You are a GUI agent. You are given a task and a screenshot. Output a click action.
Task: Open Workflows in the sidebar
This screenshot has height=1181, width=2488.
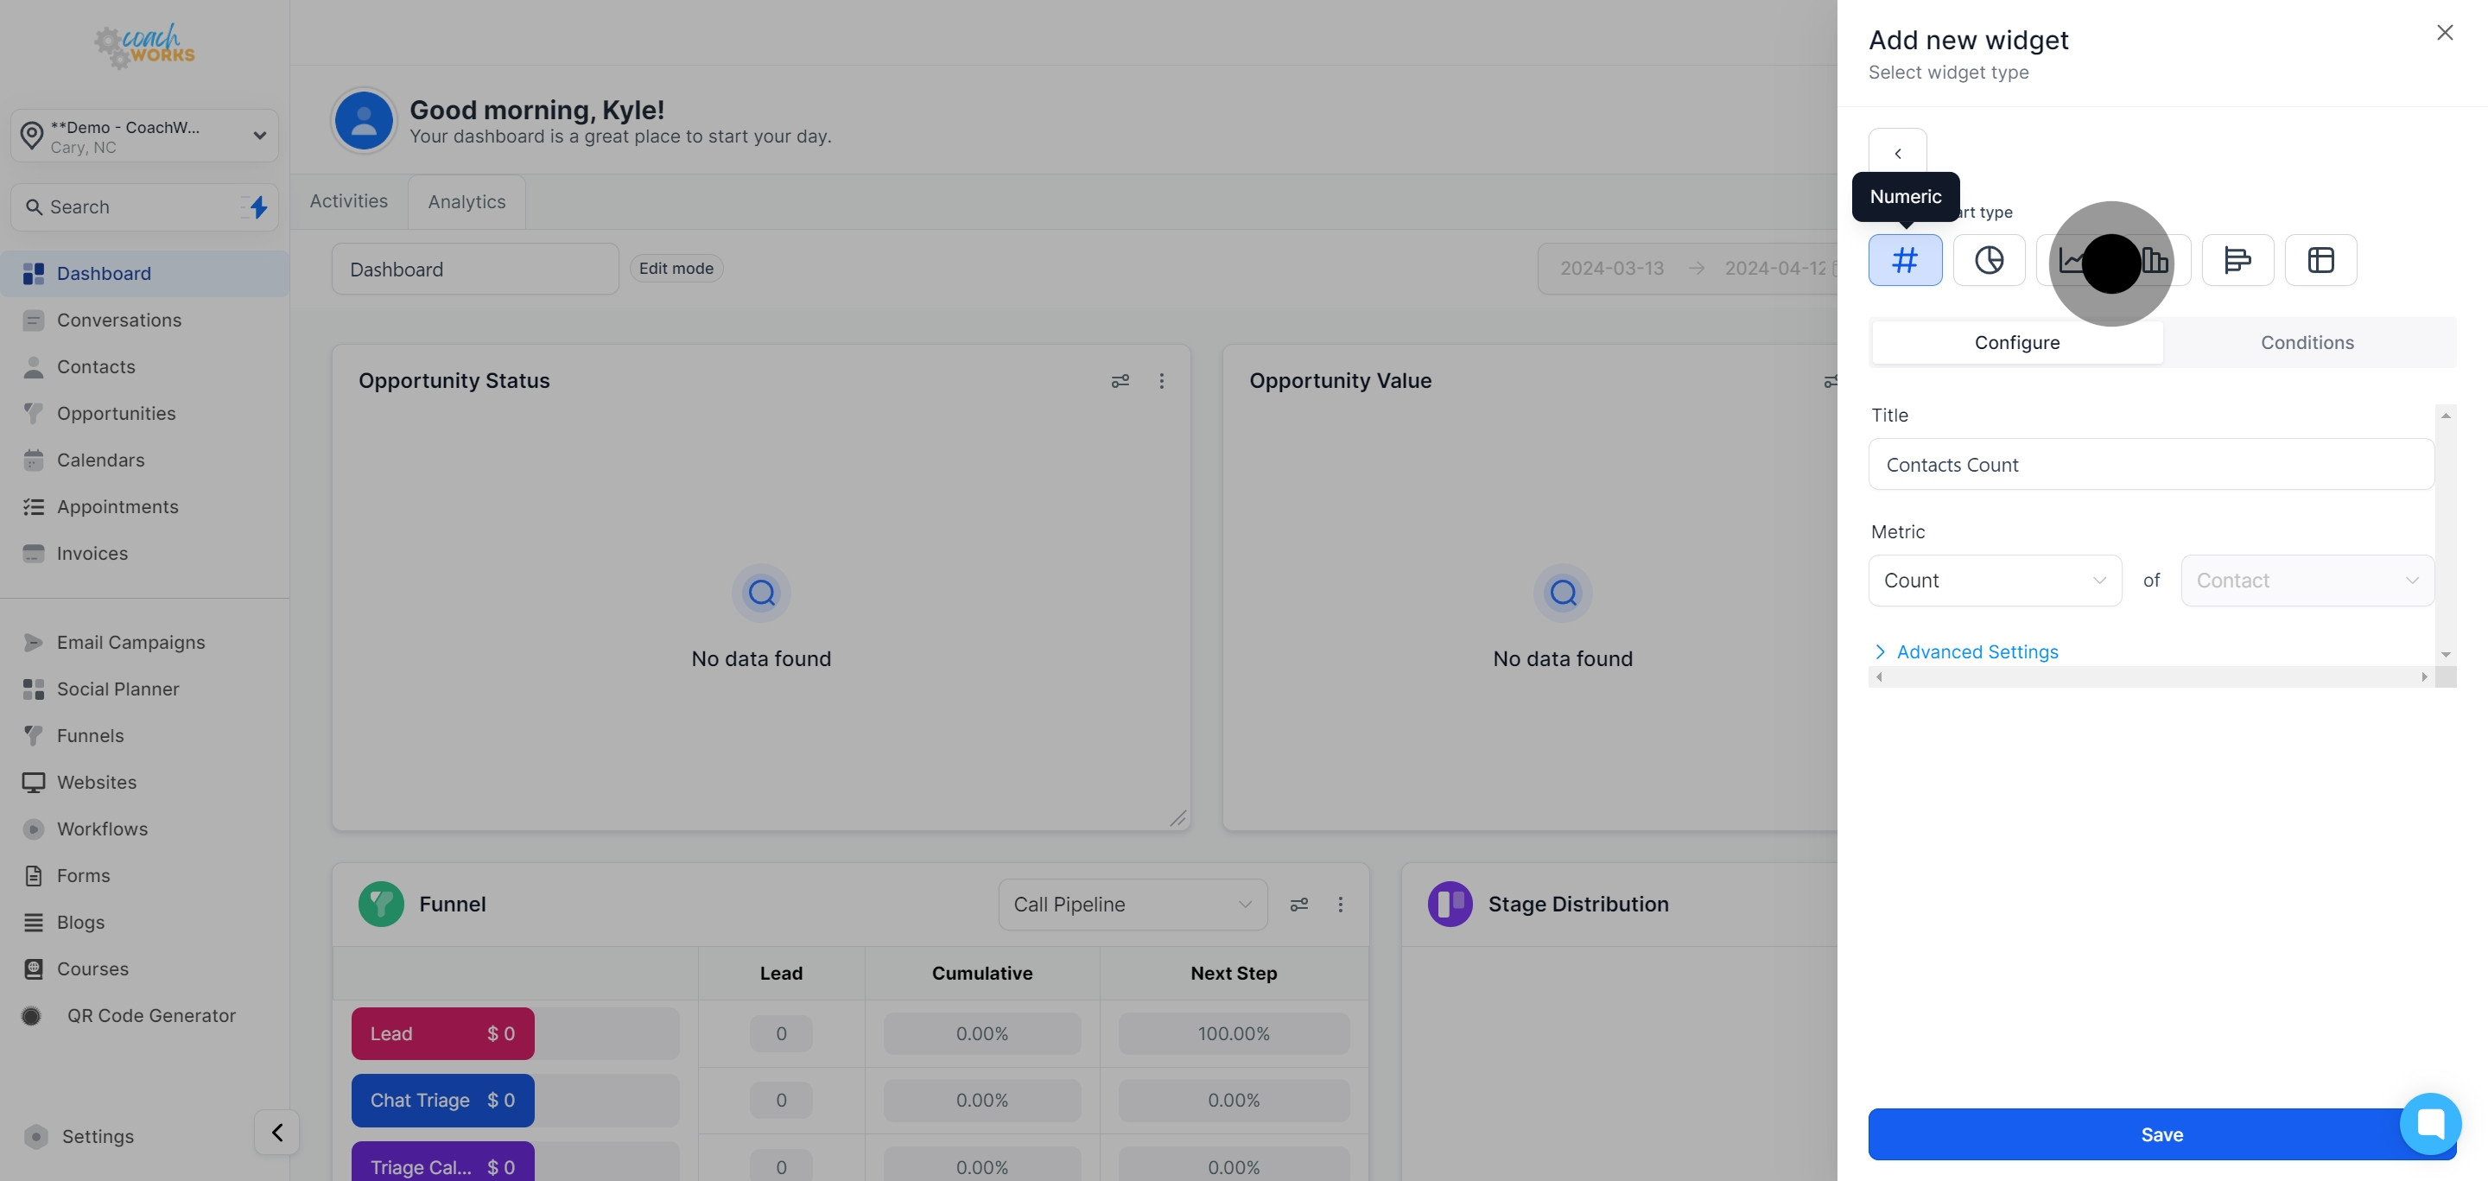pyautogui.click(x=101, y=829)
